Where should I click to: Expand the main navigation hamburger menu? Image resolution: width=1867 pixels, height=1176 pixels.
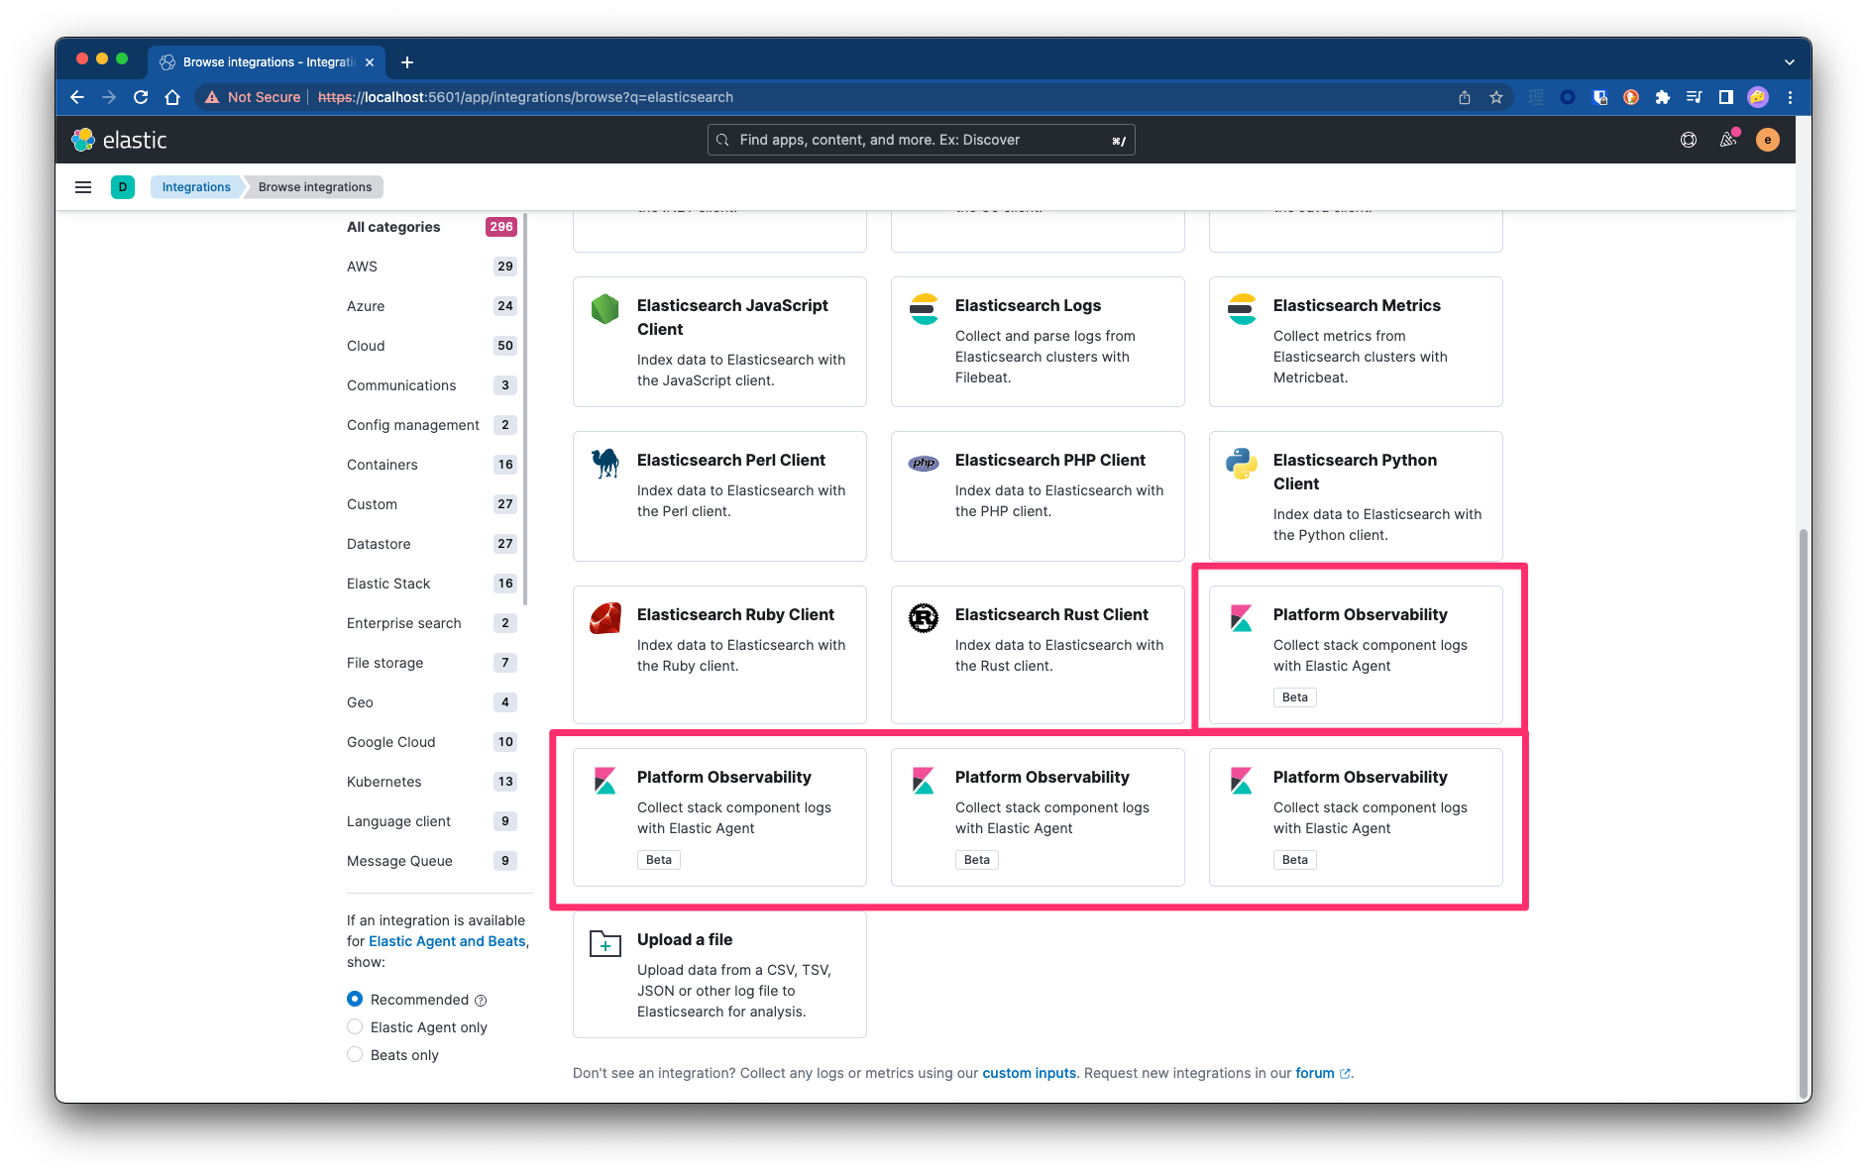(x=82, y=186)
